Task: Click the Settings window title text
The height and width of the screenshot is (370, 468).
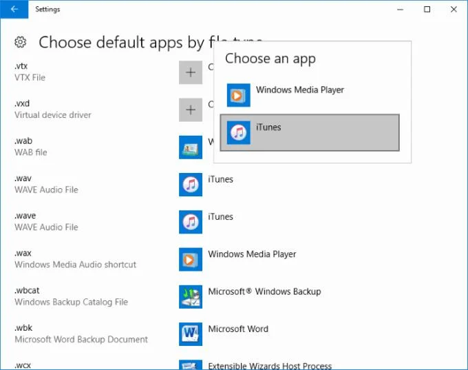Action: [x=47, y=9]
